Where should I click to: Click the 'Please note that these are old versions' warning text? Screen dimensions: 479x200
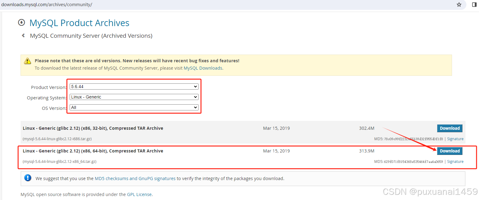pyautogui.click(x=137, y=61)
